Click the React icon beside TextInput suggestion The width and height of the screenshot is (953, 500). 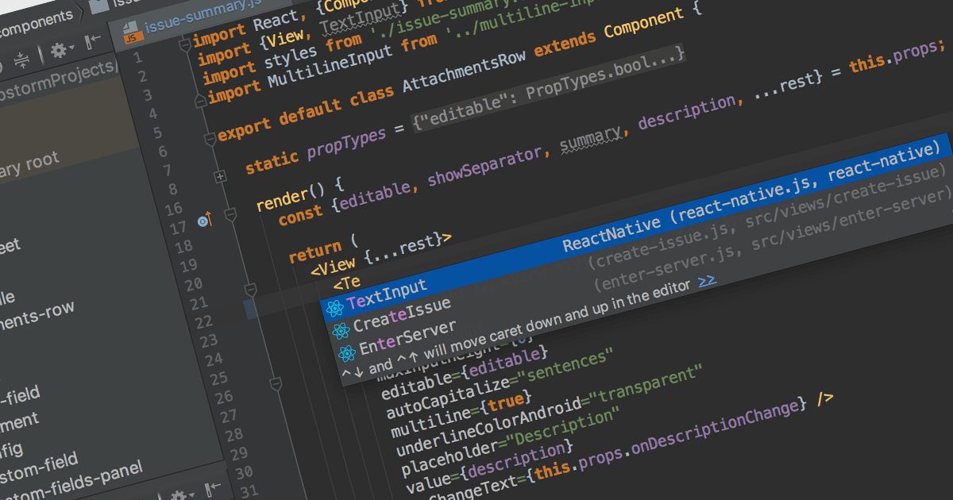coord(334,310)
